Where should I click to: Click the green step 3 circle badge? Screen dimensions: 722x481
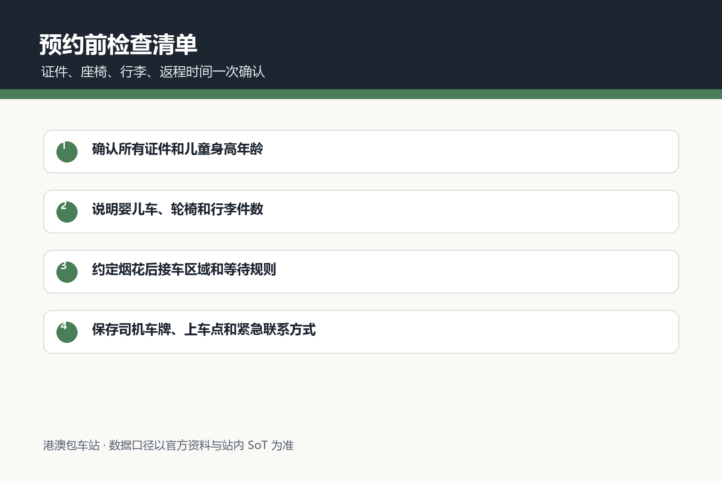tap(67, 272)
